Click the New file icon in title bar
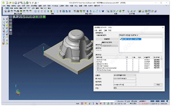 pos(7,3)
